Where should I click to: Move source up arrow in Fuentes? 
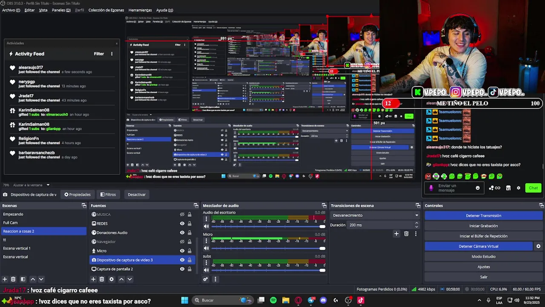(121, 279)
